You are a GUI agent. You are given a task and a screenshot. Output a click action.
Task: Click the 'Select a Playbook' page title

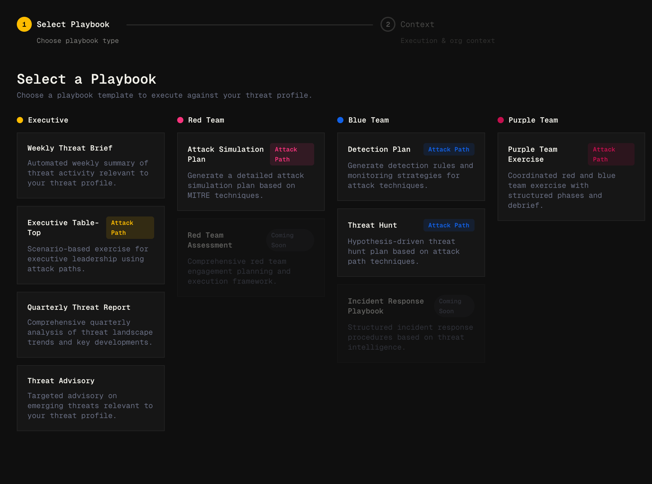click(87, 79)
